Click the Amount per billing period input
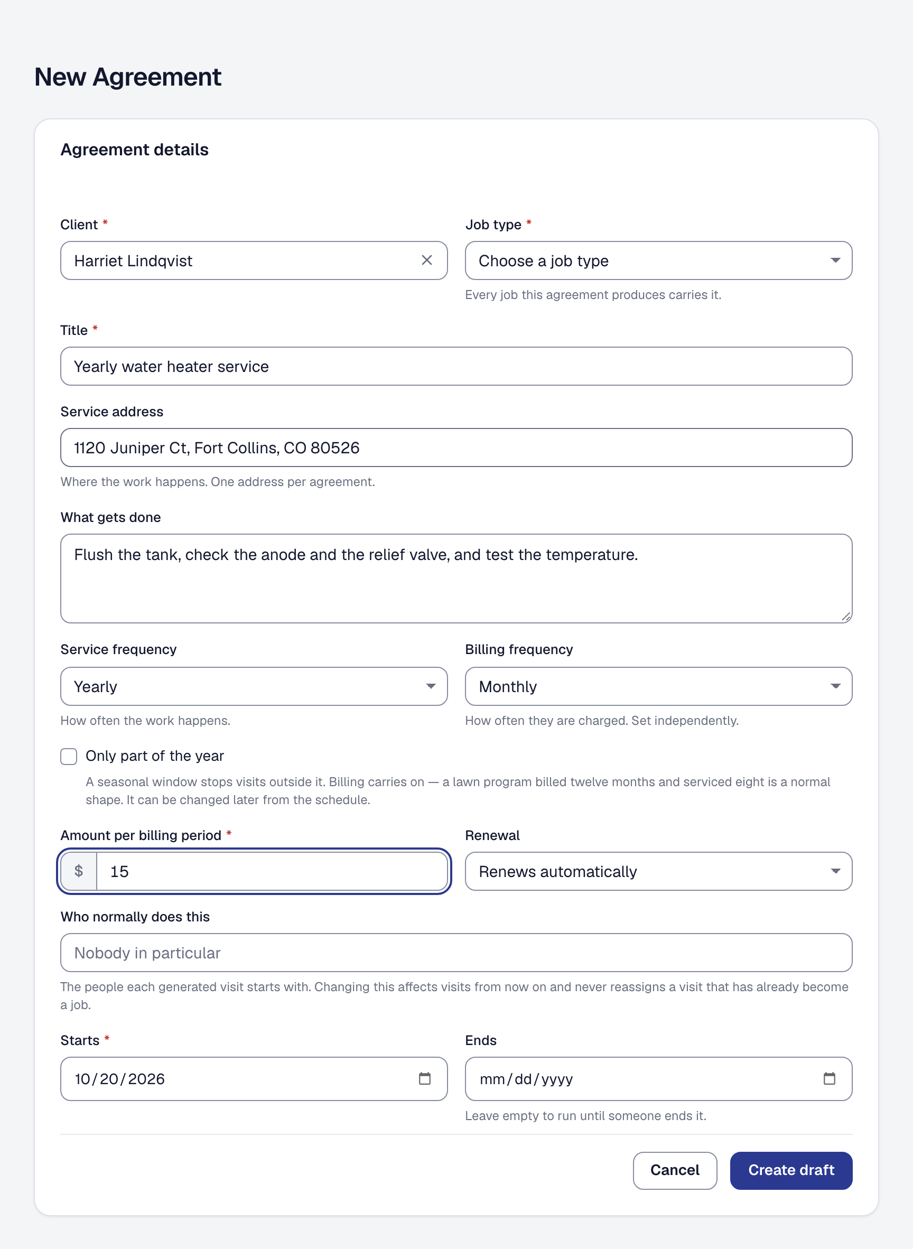This screenshot has width=913, height=1249. click(x=272, y=871)
